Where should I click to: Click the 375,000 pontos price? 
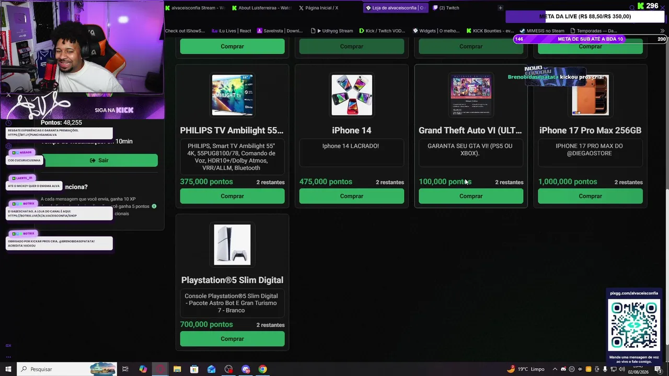tap(206, 182)
